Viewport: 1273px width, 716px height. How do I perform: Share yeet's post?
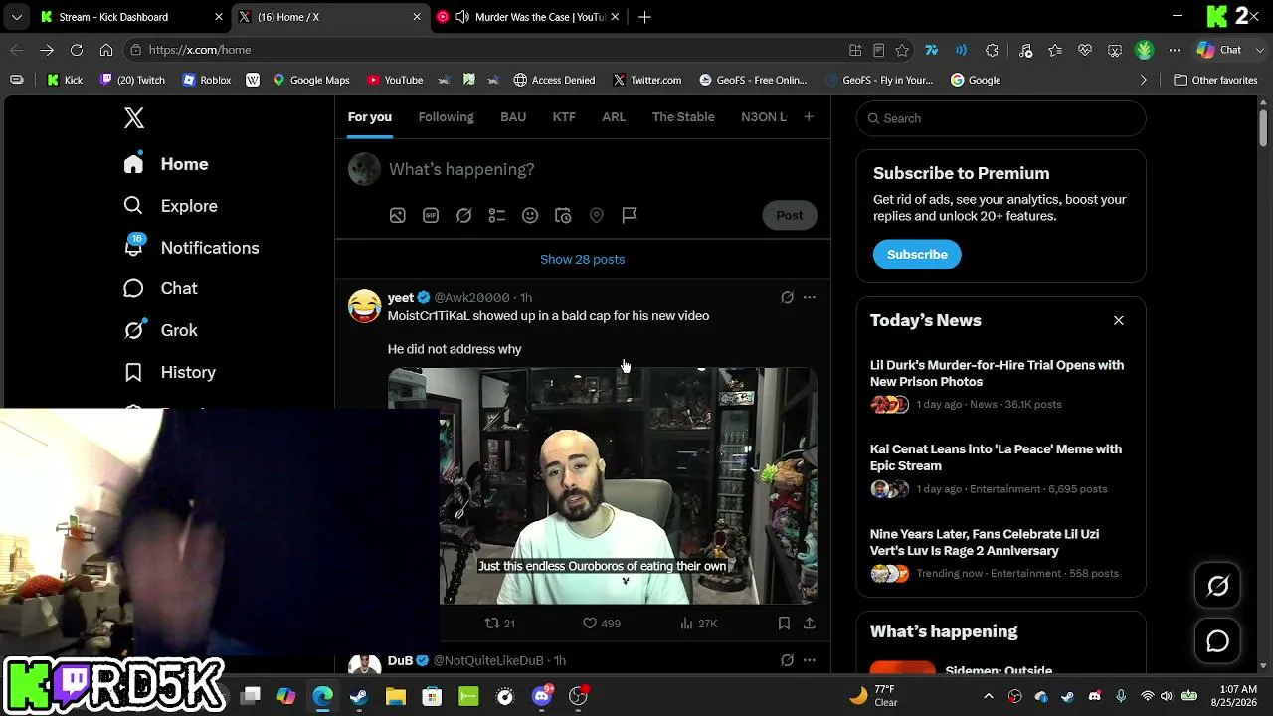[x=810, y=624]
